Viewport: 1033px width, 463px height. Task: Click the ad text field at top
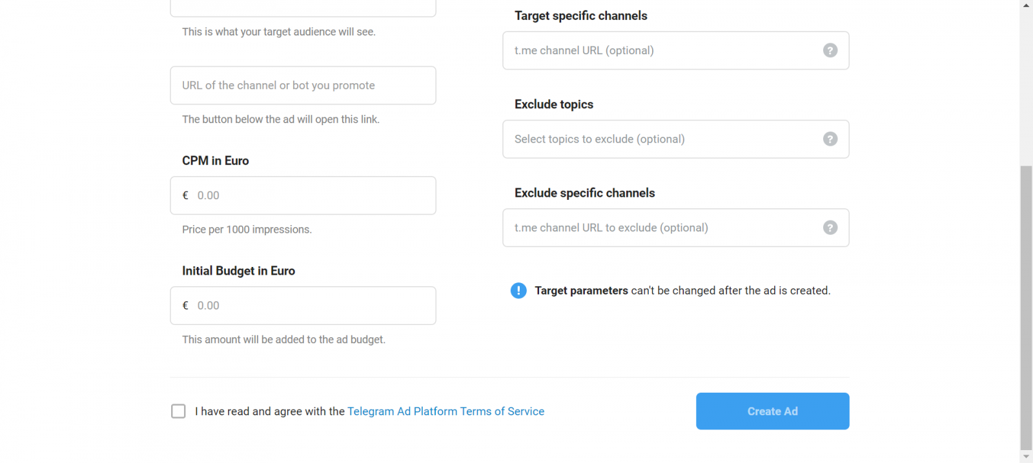point(303,8)
